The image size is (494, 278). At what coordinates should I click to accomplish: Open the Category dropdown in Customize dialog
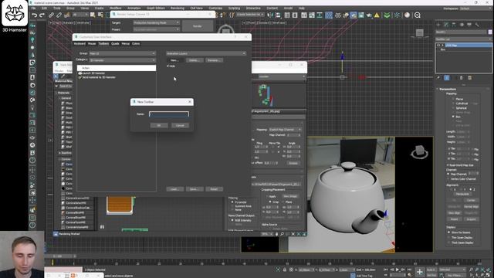coord(123,60)
